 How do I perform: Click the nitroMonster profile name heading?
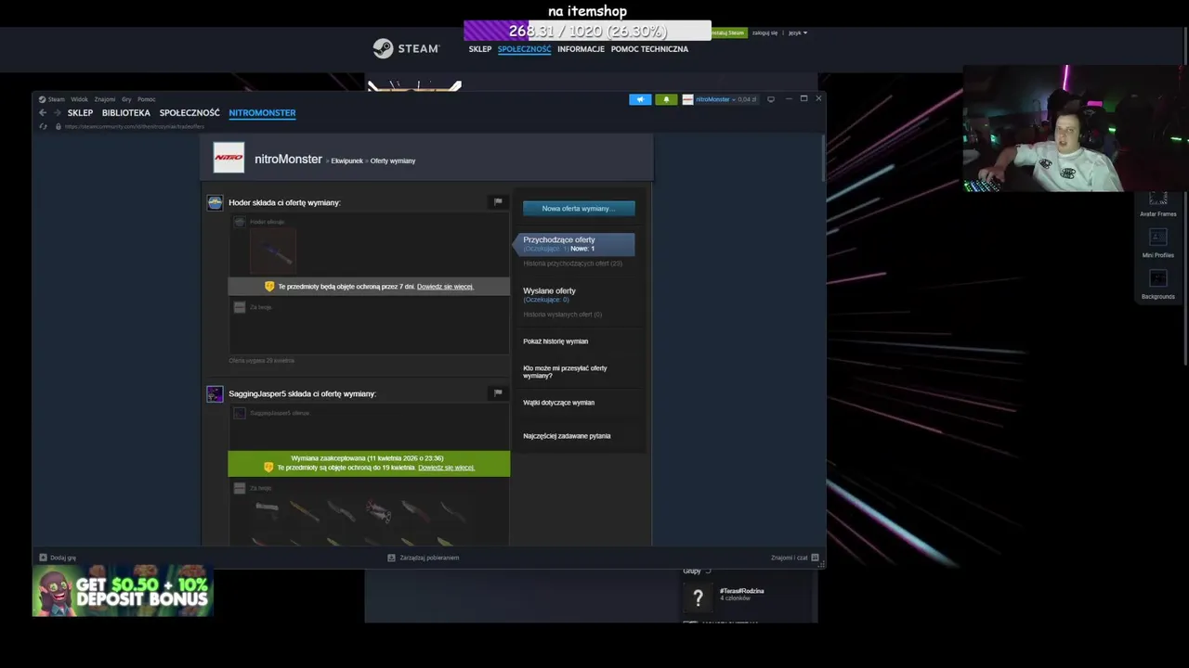pos(288,160)
